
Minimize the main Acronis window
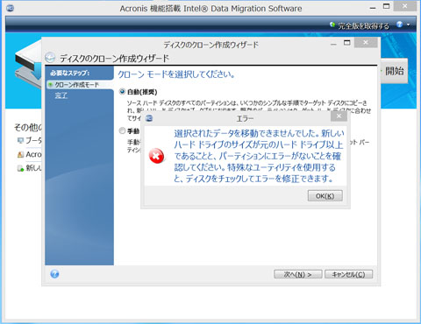373,8
